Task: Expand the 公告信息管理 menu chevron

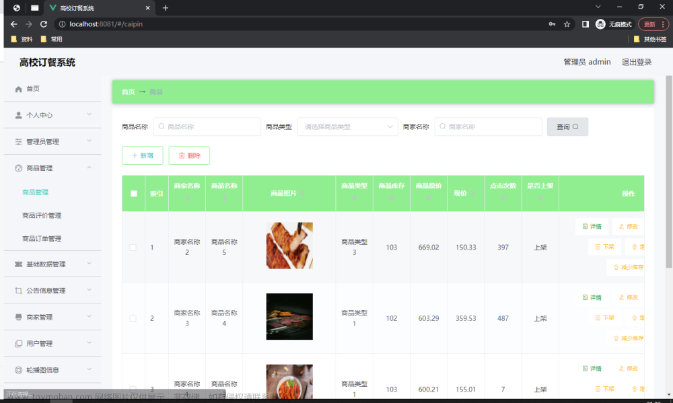Action: coord(90,290)
